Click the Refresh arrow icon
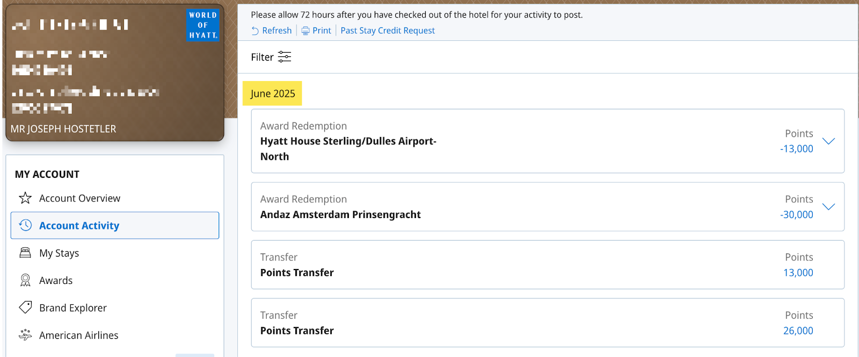 [x=255, y=31]
